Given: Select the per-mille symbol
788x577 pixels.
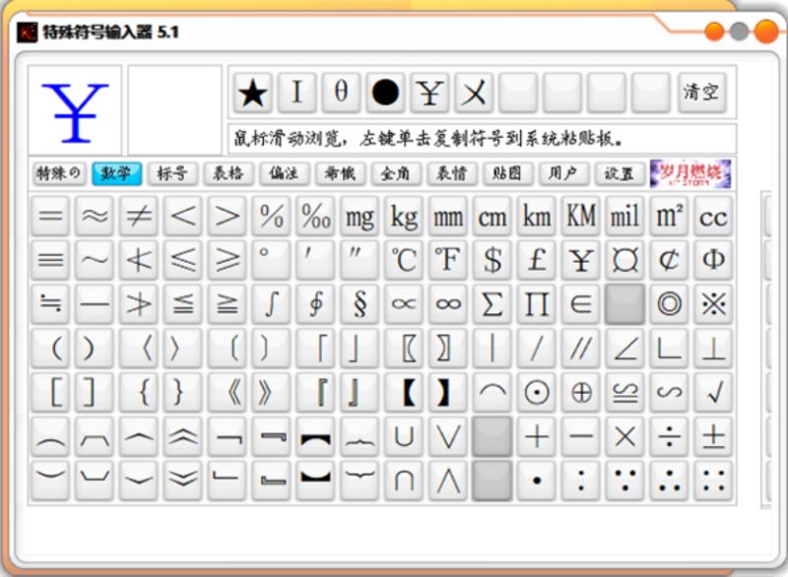Looking at the screenshot, I should pos(315,216).
